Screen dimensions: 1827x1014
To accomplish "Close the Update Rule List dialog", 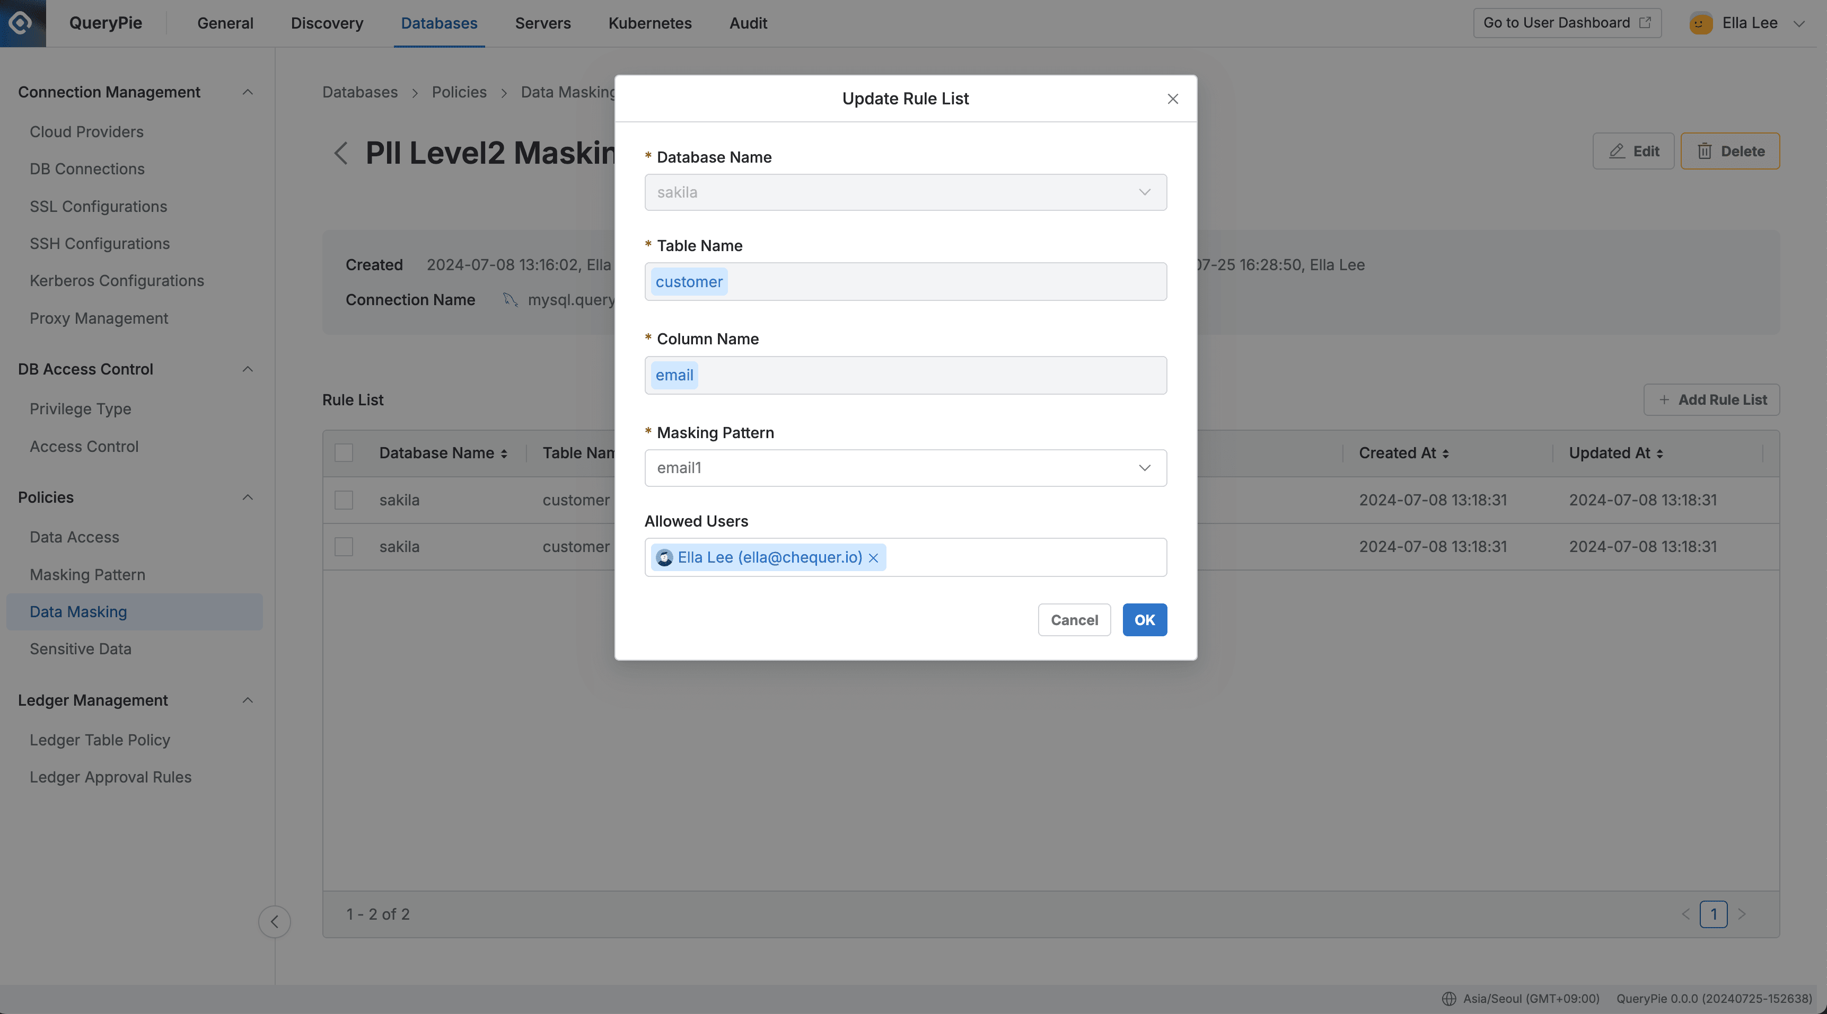I will 1172,99.
